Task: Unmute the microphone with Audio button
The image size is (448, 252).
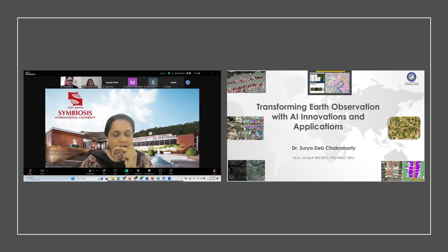Action: (30, 171)
